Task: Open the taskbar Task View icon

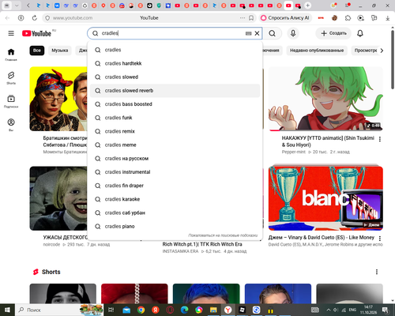Action: 111,310
